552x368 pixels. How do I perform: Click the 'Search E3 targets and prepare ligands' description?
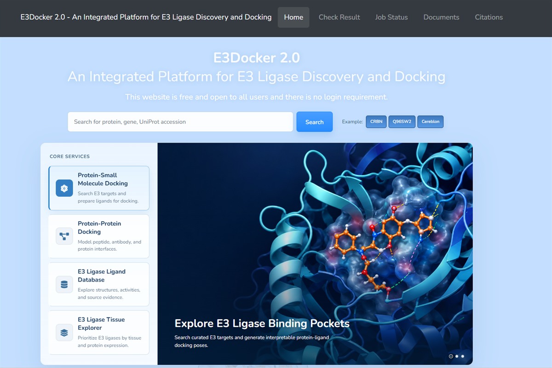(108, 197)
